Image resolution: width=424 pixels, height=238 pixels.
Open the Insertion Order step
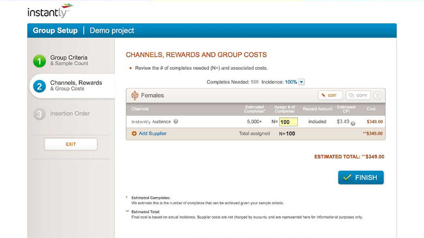pos(70,114)
